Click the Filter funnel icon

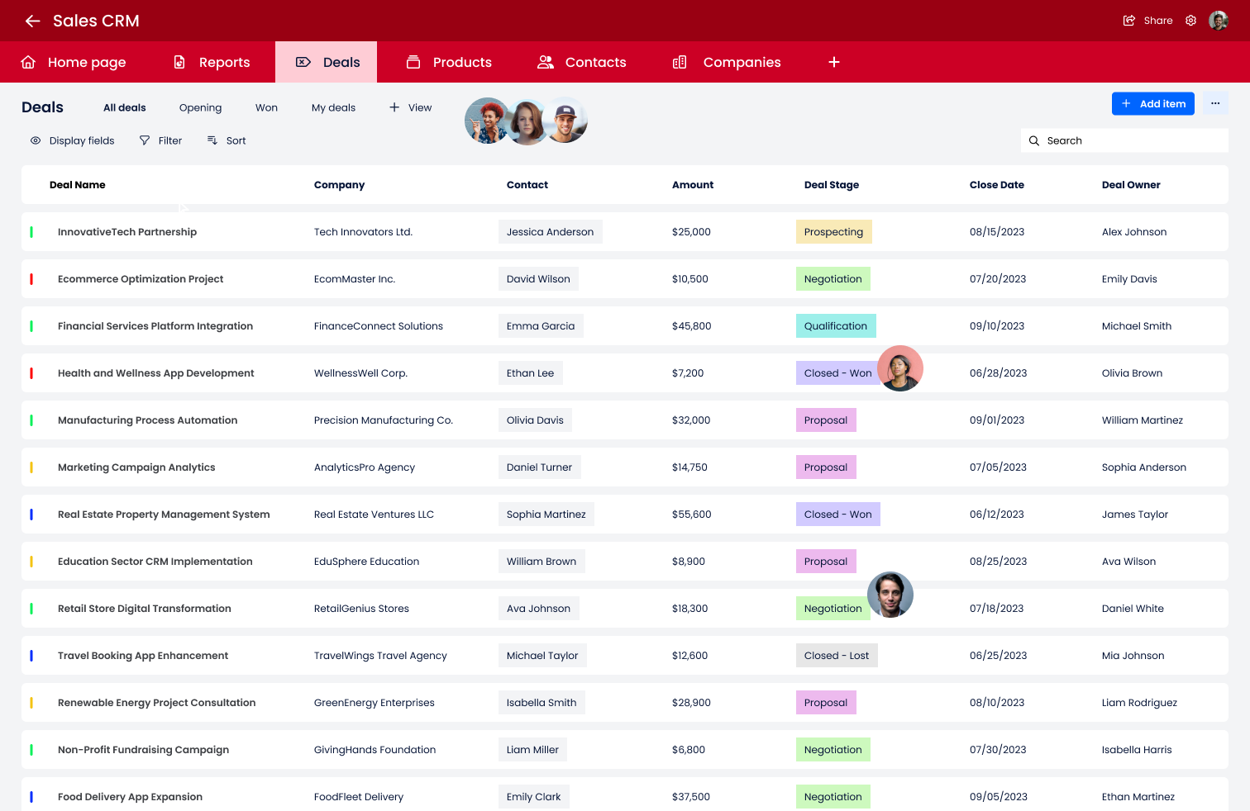click(145, 140)
